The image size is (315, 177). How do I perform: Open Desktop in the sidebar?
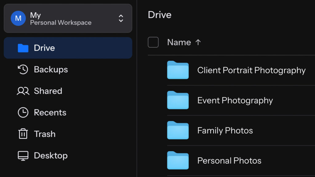click(x=68, y=155)
